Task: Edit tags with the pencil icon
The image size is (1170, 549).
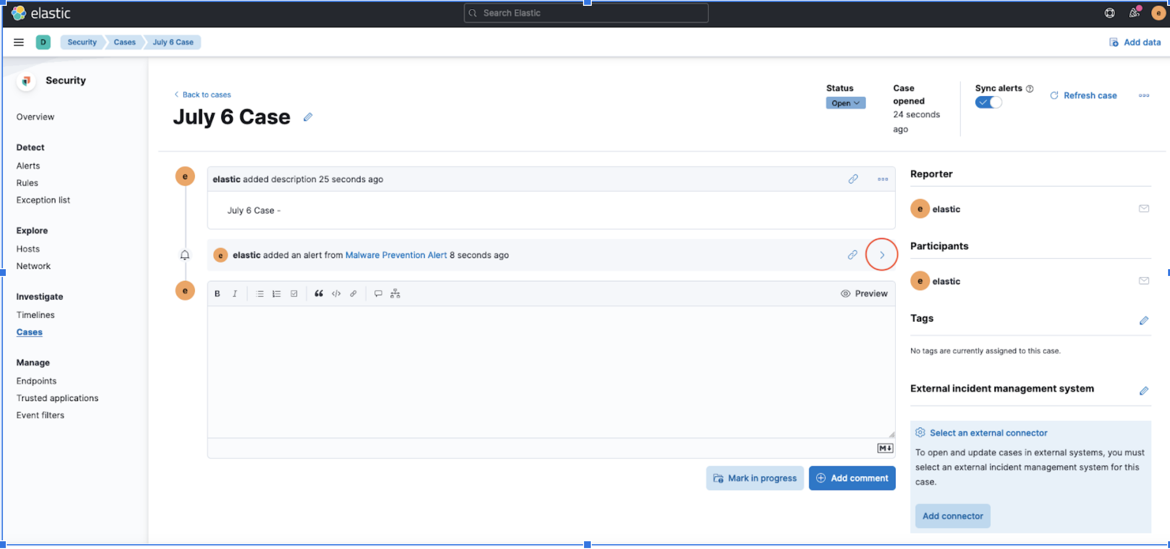Action: pos(1144,320)
